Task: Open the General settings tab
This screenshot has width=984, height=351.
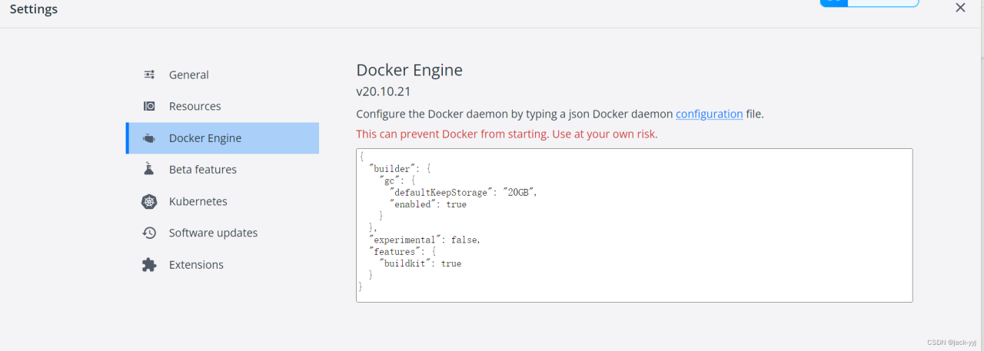Action: pos(222,75)
